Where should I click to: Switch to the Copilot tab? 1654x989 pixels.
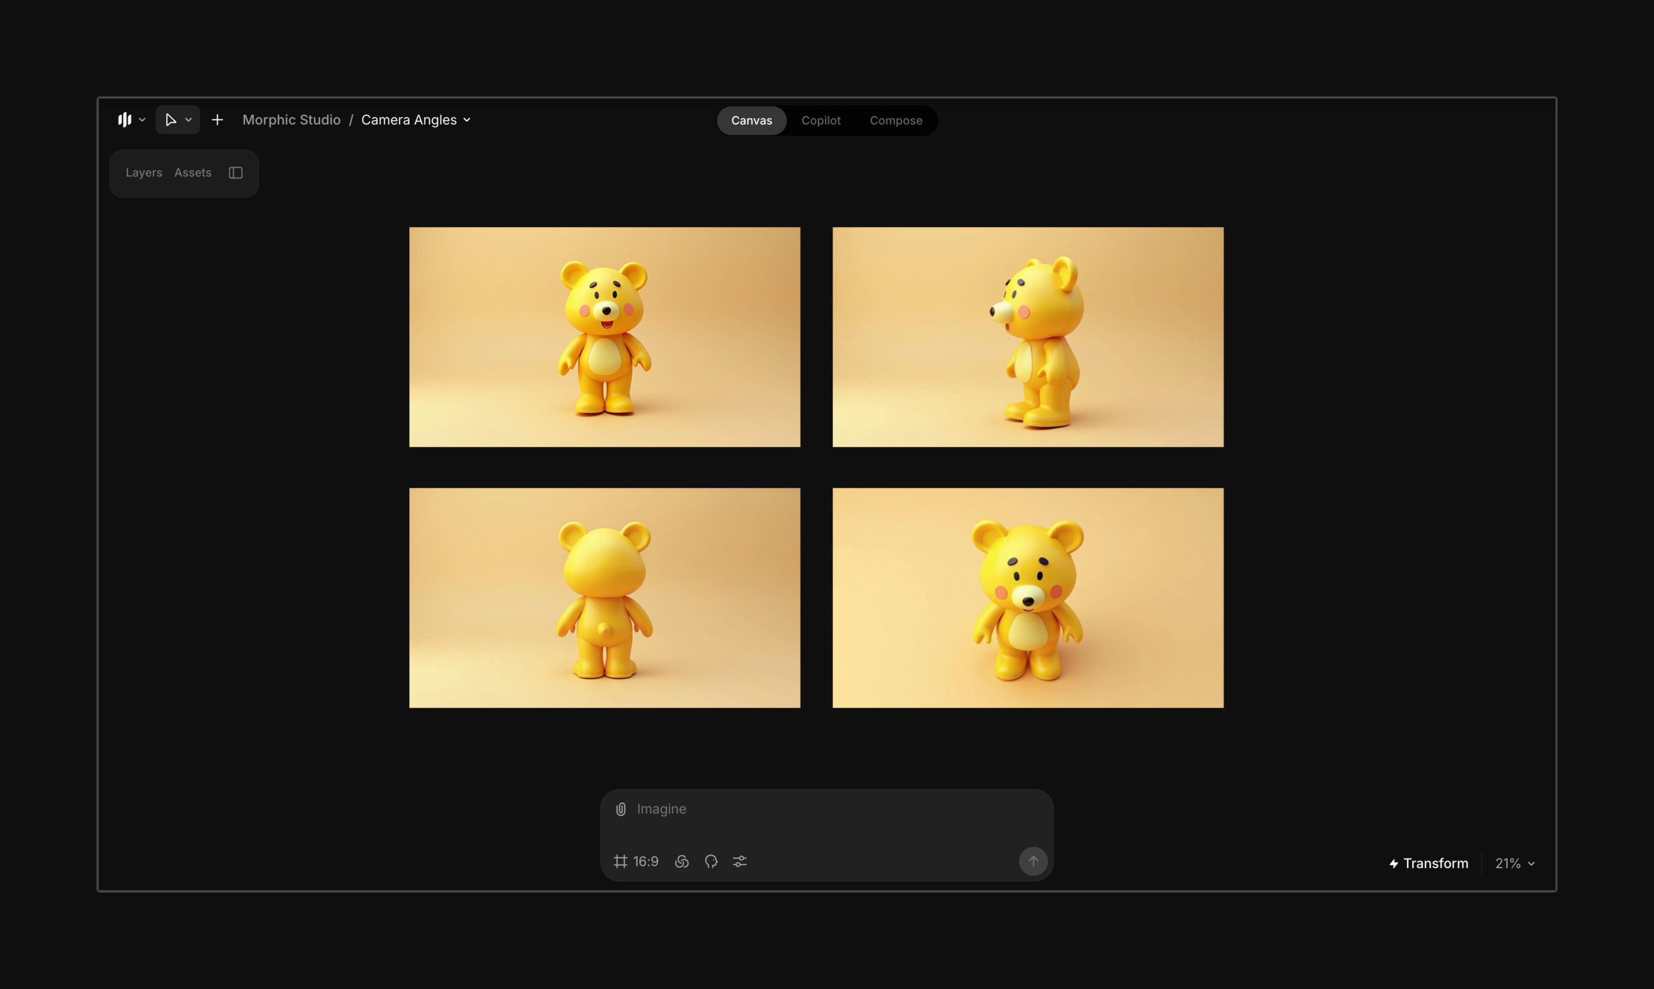tap(820, 121)
